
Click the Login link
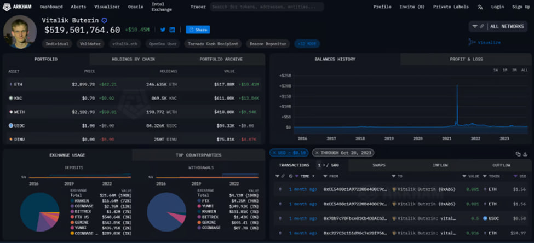[x=497, y=7]
